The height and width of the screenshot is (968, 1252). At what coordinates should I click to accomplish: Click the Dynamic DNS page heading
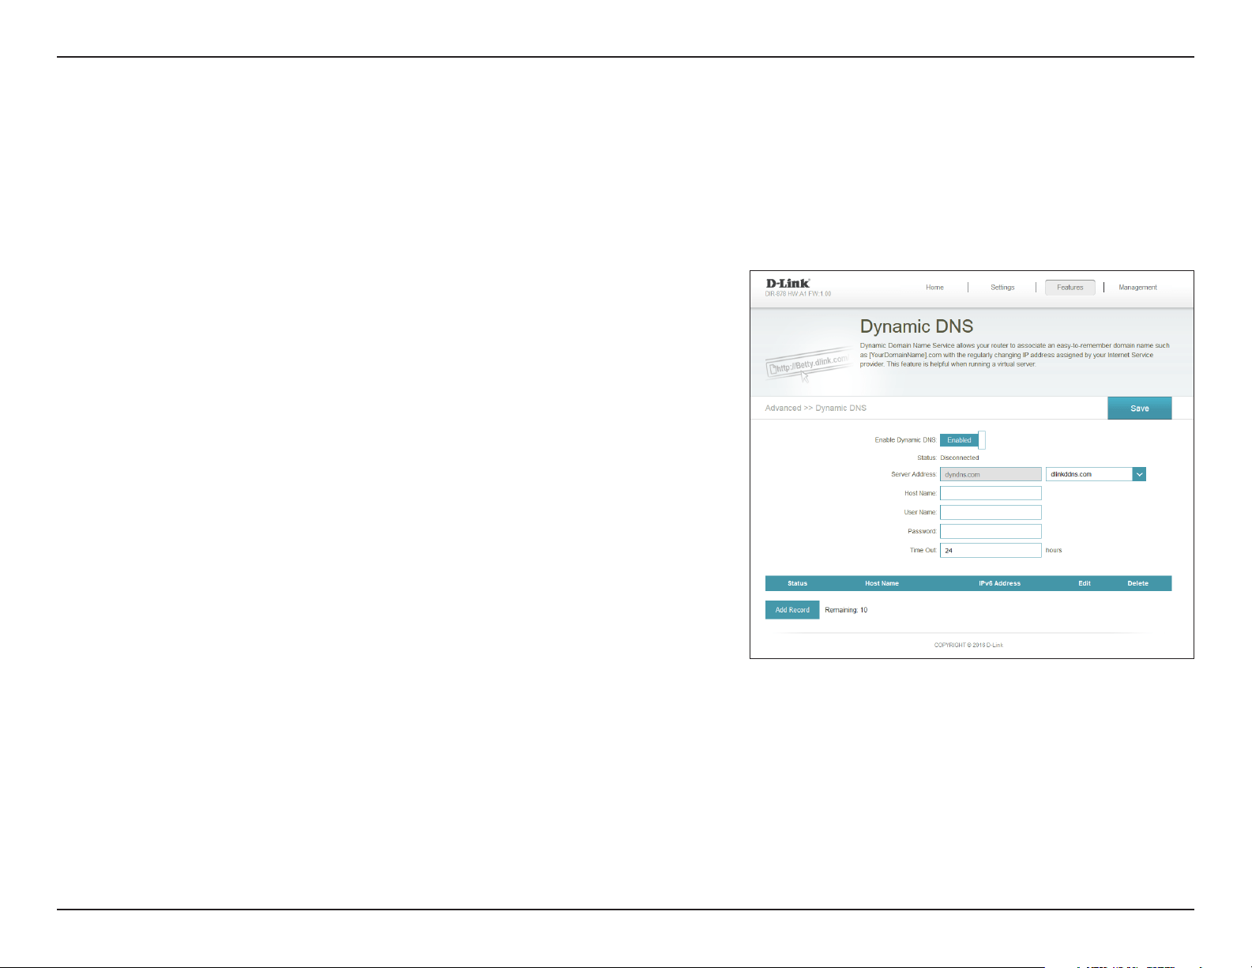tap(916, 326)
